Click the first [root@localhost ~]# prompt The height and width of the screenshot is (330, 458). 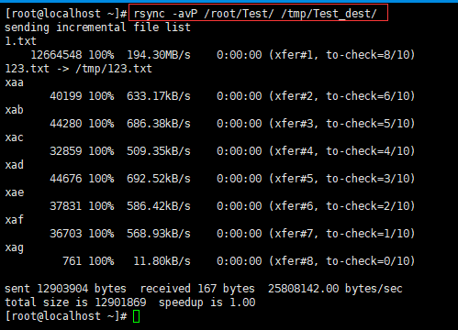(66, 14)
